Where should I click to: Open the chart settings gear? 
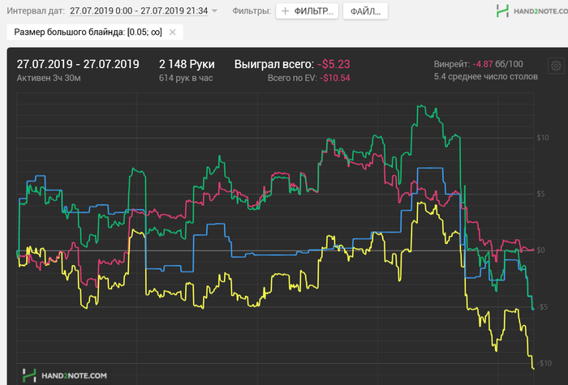coord(556,67)
